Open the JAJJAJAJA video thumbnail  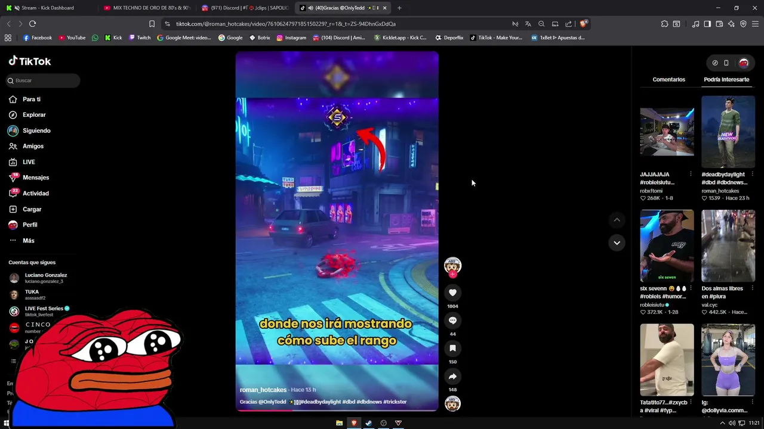pos(667,132)
